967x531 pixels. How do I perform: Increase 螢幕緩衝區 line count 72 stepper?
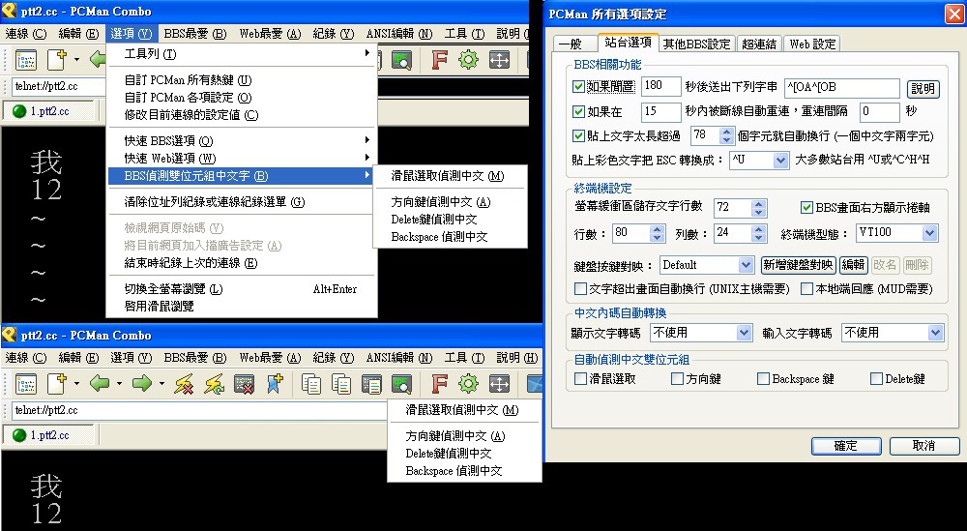click(758, 203)
